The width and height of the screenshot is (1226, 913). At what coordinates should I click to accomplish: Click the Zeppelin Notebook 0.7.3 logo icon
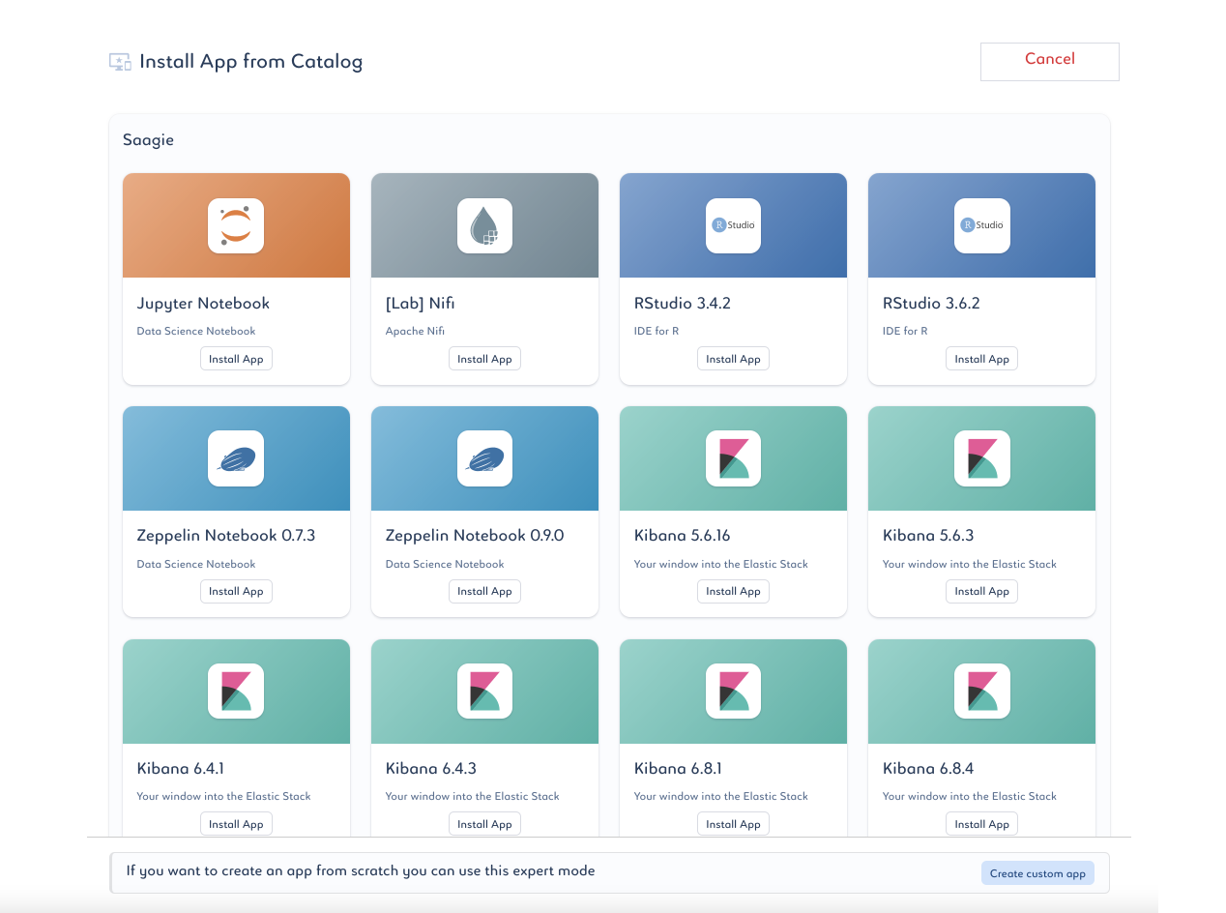point(236,458)
